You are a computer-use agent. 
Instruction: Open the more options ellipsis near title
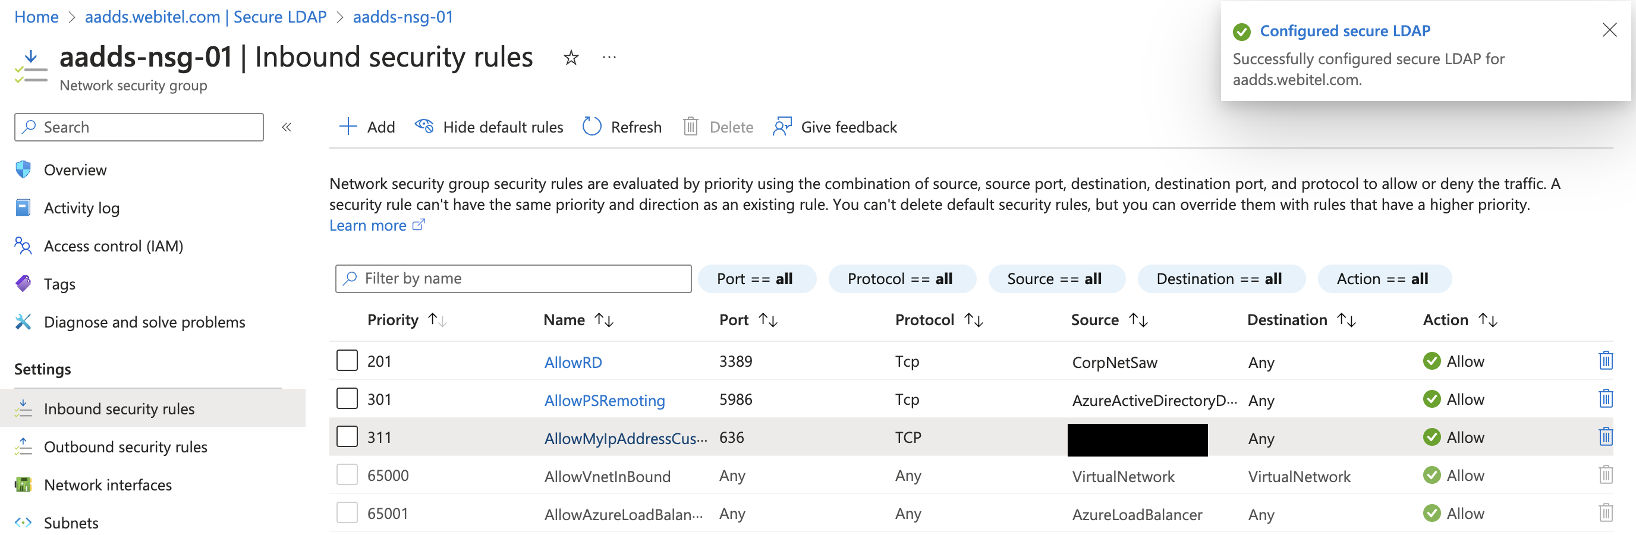(x=609, y=58)
